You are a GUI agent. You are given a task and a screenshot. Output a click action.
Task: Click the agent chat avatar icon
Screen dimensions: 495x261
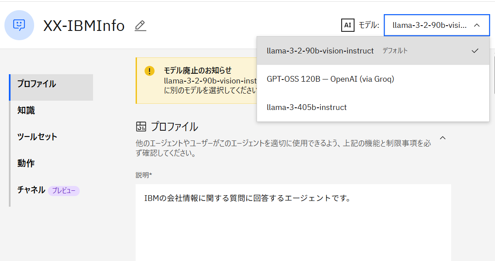(19, 25)
